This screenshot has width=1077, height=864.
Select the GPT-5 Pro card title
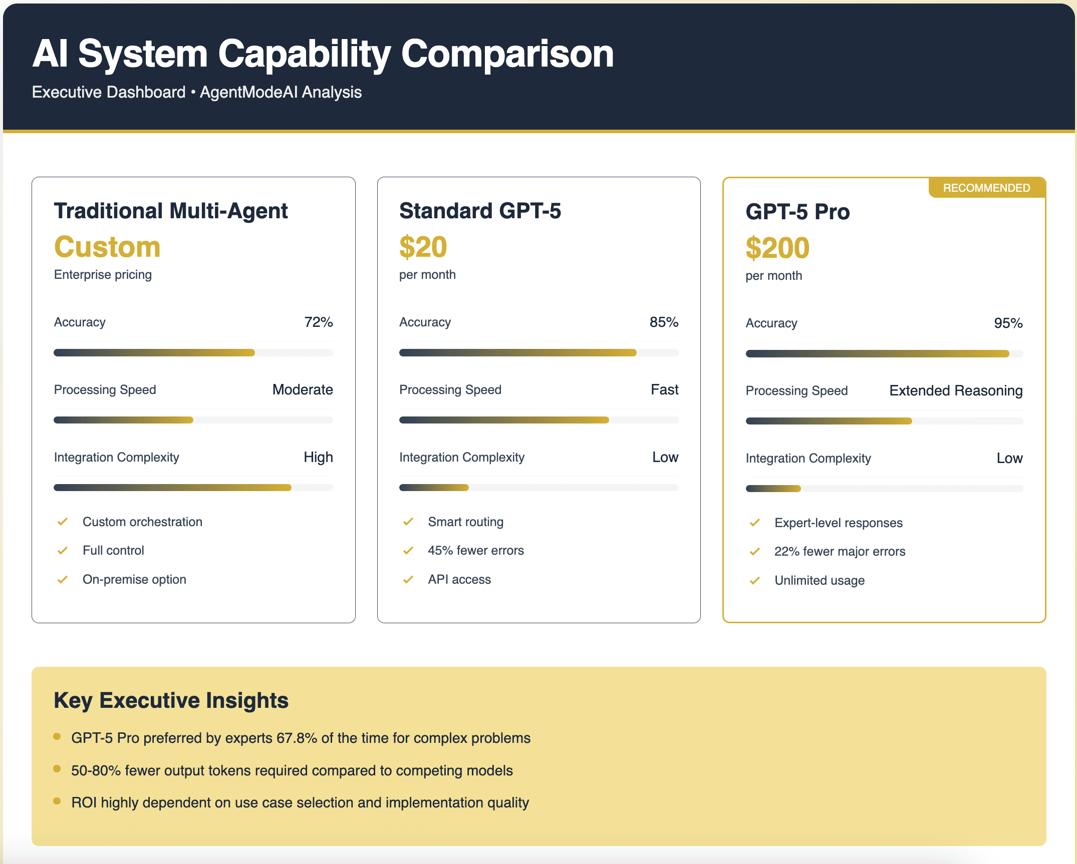[x=797, y=212]
